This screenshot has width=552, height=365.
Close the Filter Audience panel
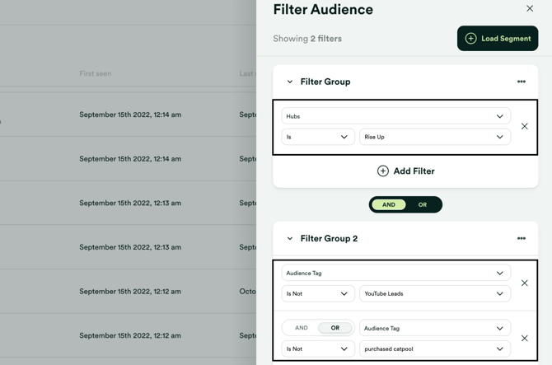(x=530, y=8)
